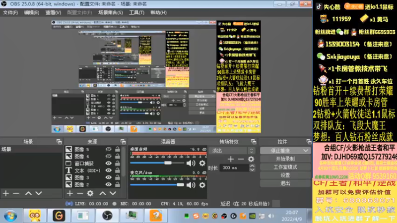397x223 pixels.
Task: Click the 时长 300 ms field
Action: tap(235, 167)
